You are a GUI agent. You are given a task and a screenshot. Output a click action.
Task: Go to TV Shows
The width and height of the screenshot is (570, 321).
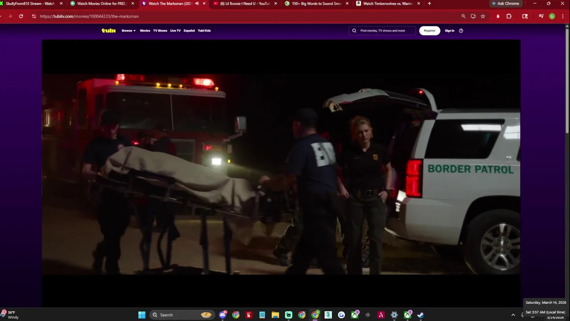(160, 31)
